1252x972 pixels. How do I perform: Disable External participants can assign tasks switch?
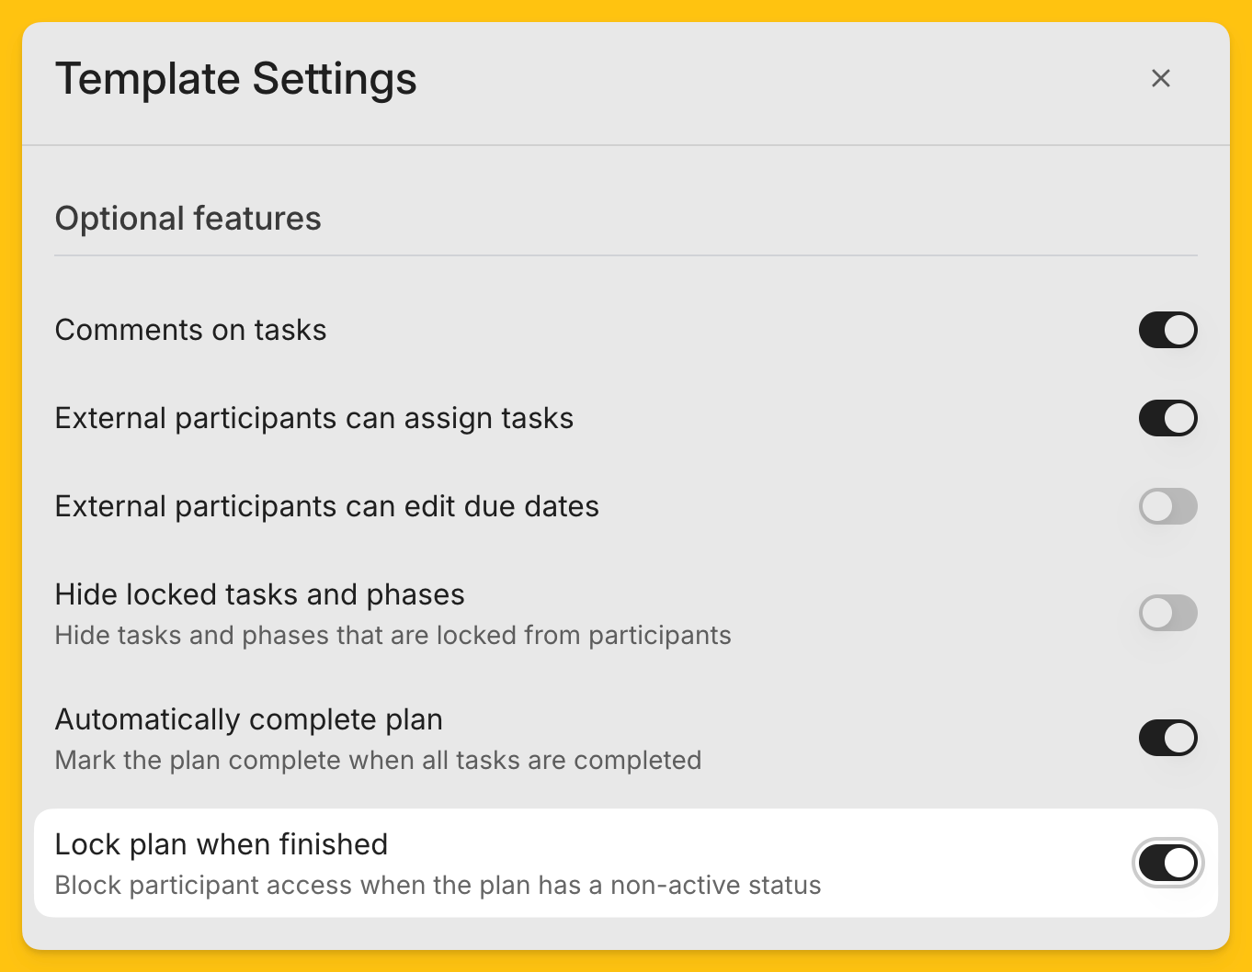pos(1167,418)
